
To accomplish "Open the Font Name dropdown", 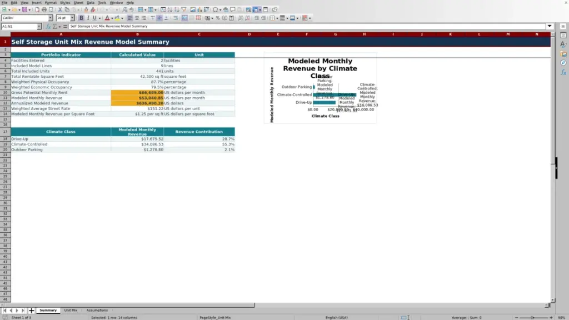I will tap(51, 18).
